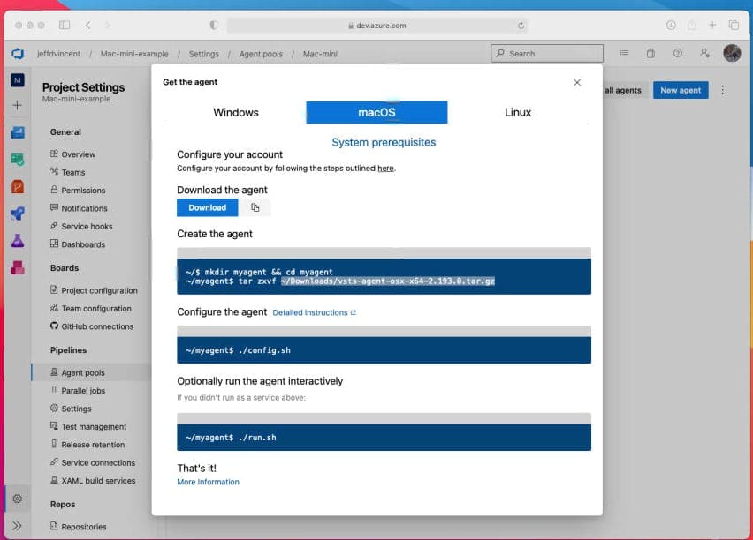Viewport: 753px width, 540px height.
Task: Click your profile avatar in the header
Action: coord(733,54)
